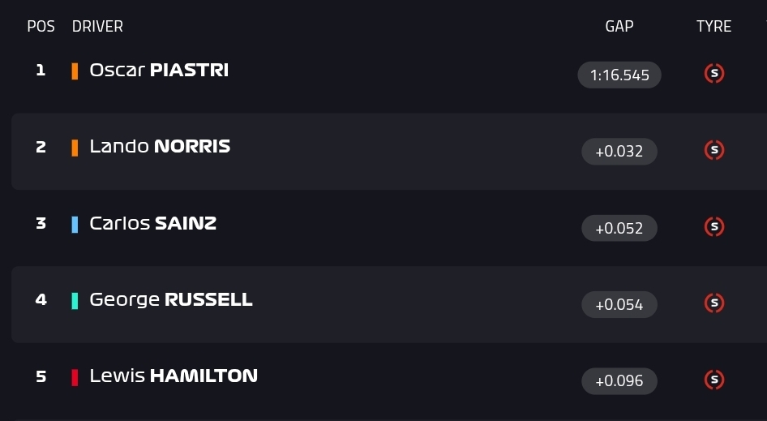Select the +0.052 gap pill
The width and height of the screenshot is (767, 421).
tap(619, 228)
